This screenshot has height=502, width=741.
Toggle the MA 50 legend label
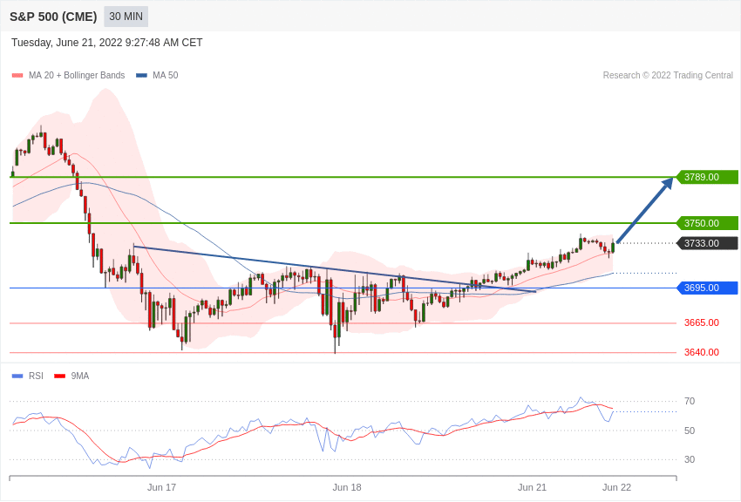tap(165, 76)
